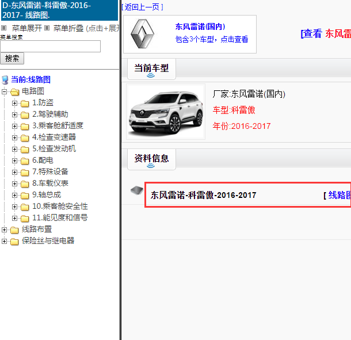351x340 pixels.
Task: Expand the 11.能见度和信号 node
Action: (14, 218)
